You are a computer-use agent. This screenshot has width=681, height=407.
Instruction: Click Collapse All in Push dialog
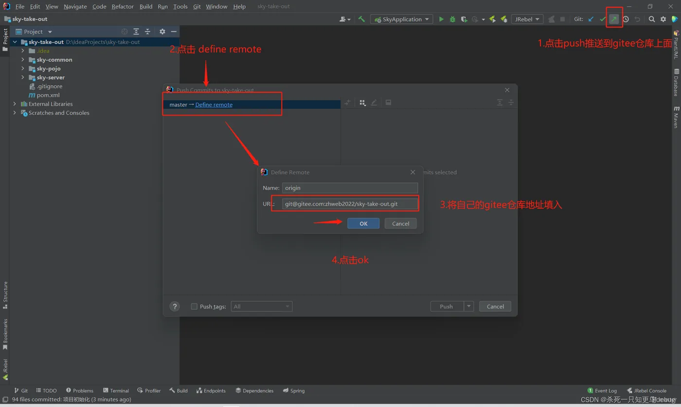(511, 102)
